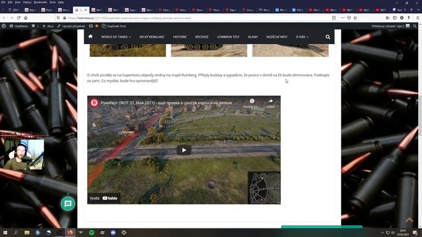The image size is (422, 237).
Task: Open File Explorer from the taskbar
Action: 27,232
